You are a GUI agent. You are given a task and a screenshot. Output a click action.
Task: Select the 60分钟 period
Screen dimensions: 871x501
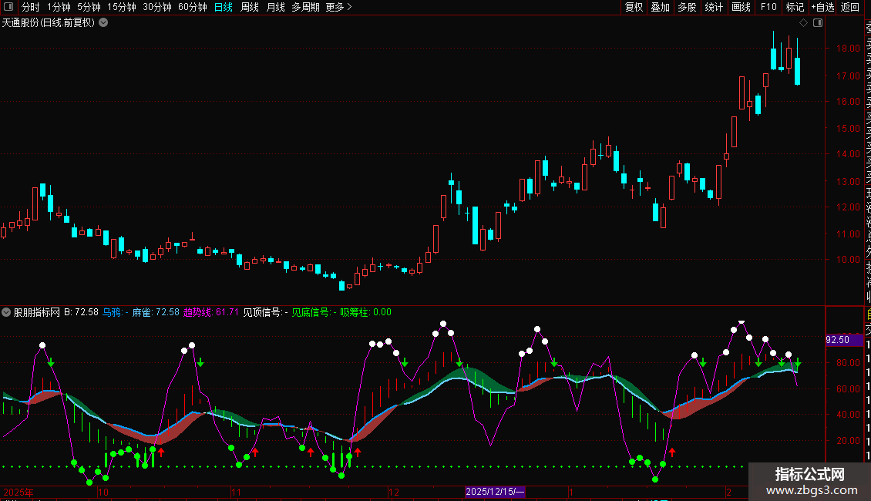[192, 7]
